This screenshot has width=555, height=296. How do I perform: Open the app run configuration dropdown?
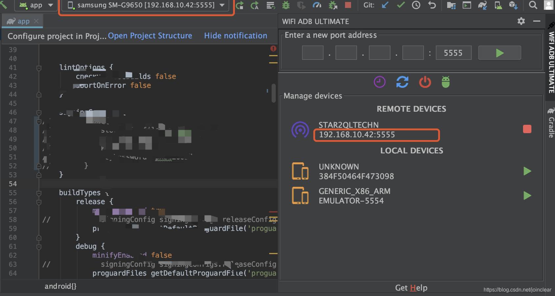point(36,5)
